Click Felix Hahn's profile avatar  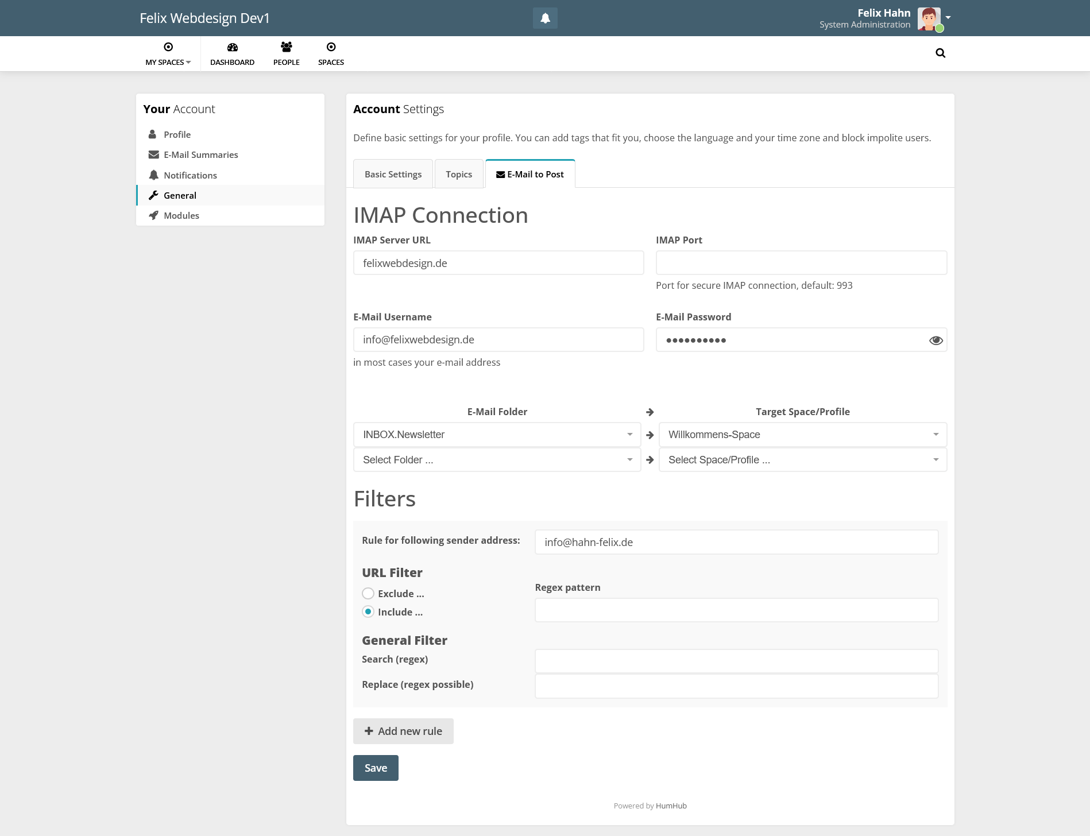click(x=929, y=19)
